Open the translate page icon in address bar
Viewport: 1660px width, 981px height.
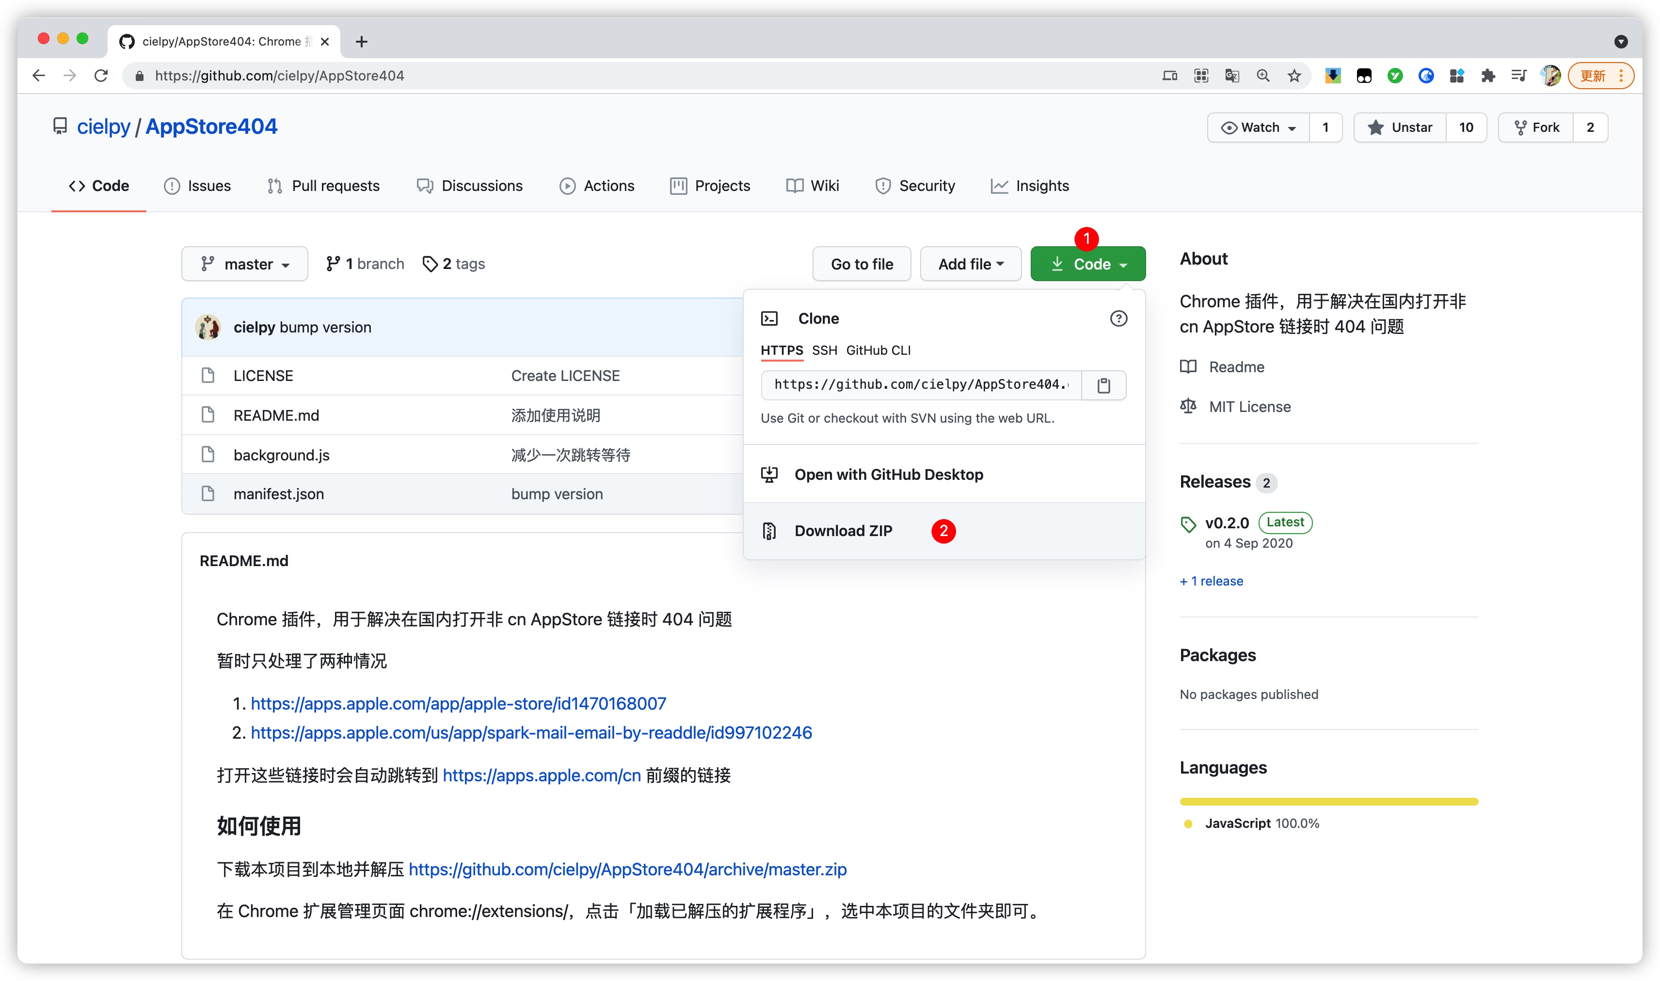click(x=1231, y=76)
